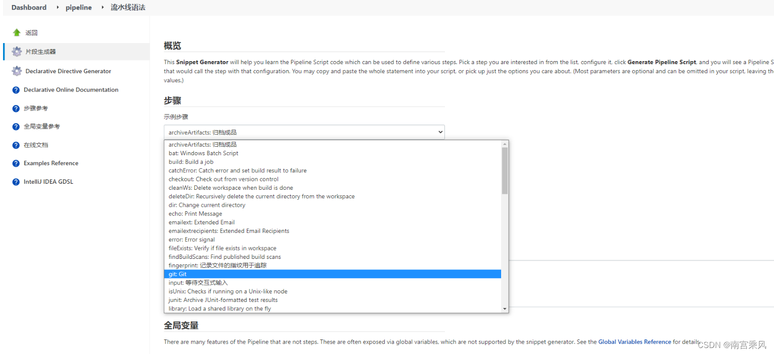Image resolution: width=774 pixels, height=354 pixels.
Task: Click the 全局变量 heading
Action: tap(181, 325)
